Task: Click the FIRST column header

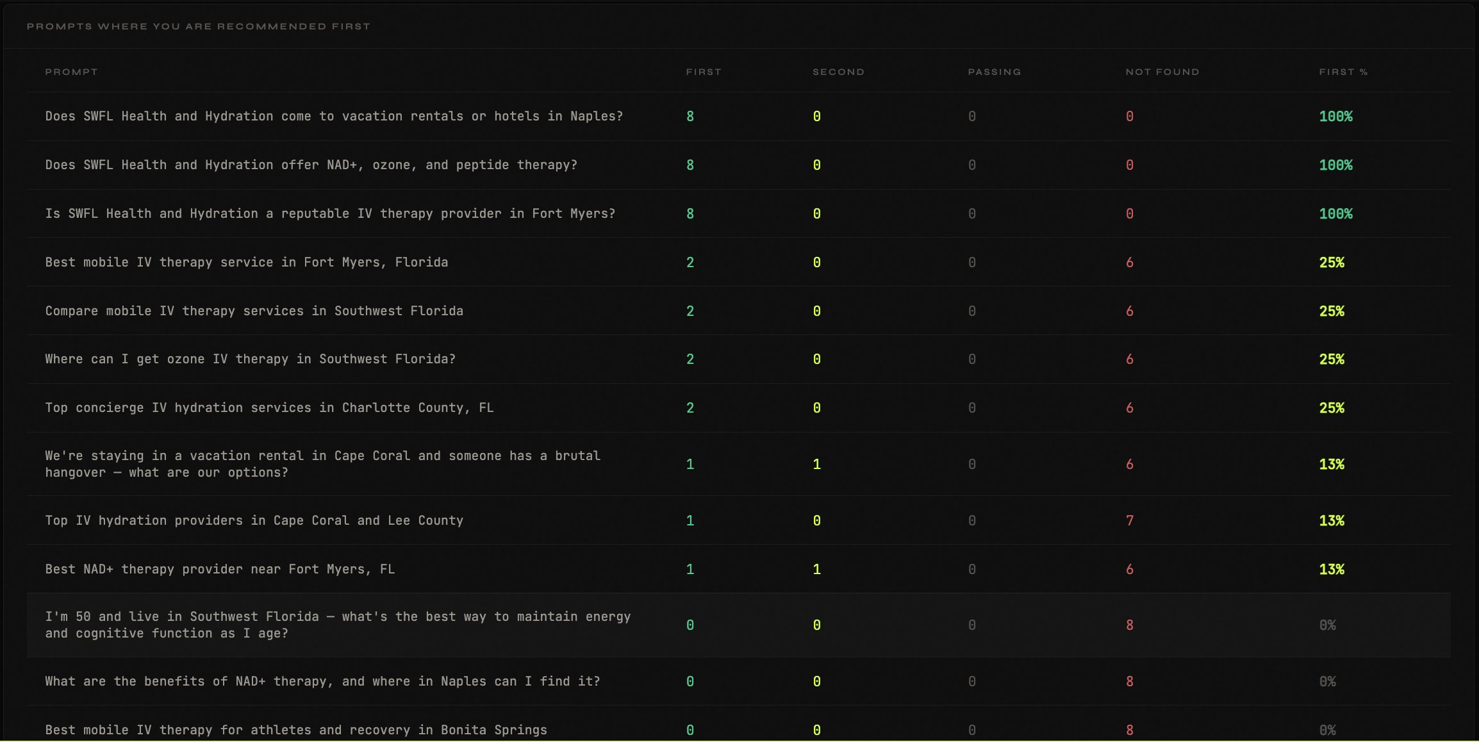Action: point(704,72)
